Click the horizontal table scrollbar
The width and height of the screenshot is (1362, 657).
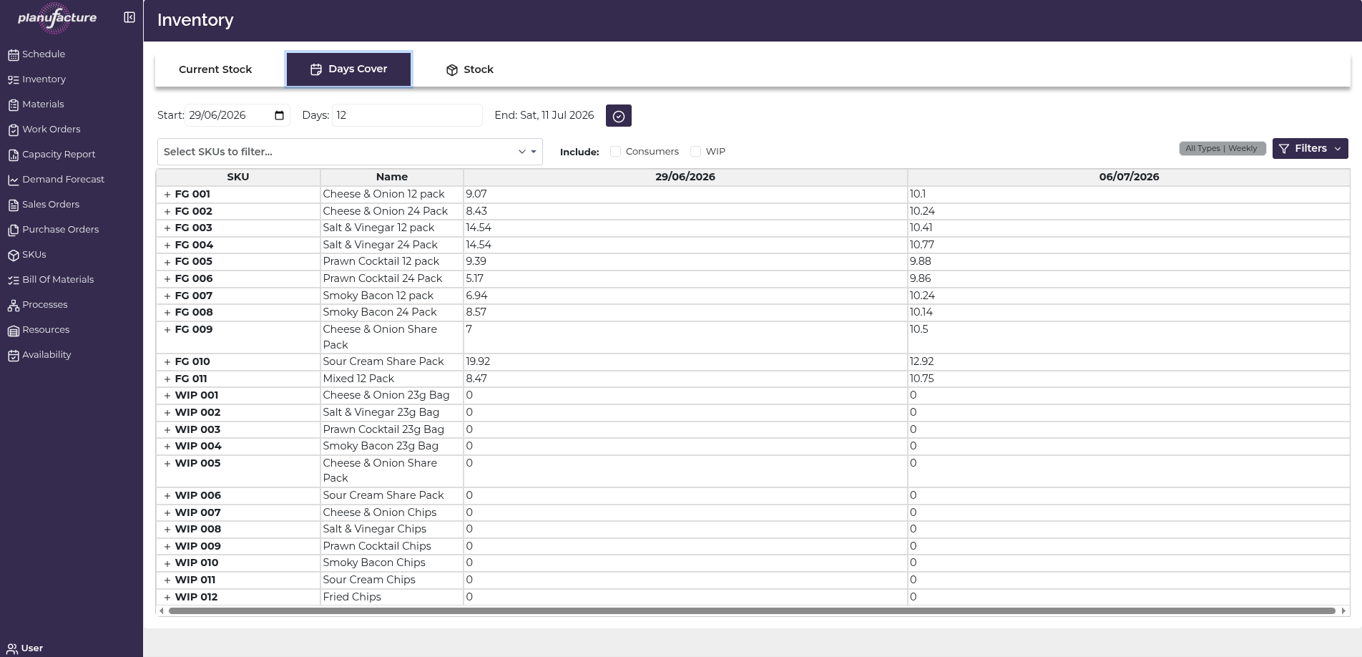coord(752,611)
